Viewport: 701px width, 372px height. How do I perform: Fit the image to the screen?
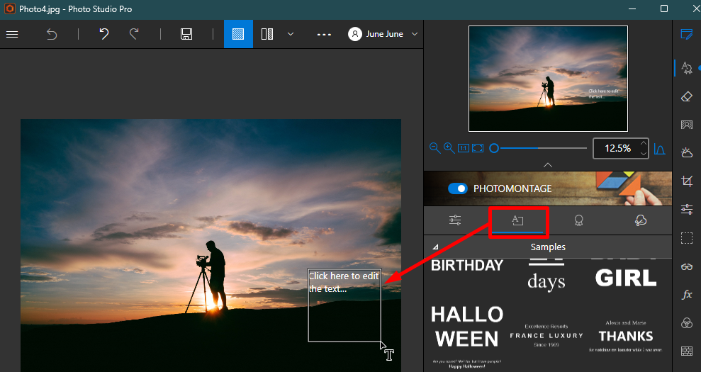click(x=478, y=148)
